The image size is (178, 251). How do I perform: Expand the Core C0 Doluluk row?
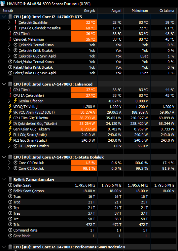click(x=10, y=163)
